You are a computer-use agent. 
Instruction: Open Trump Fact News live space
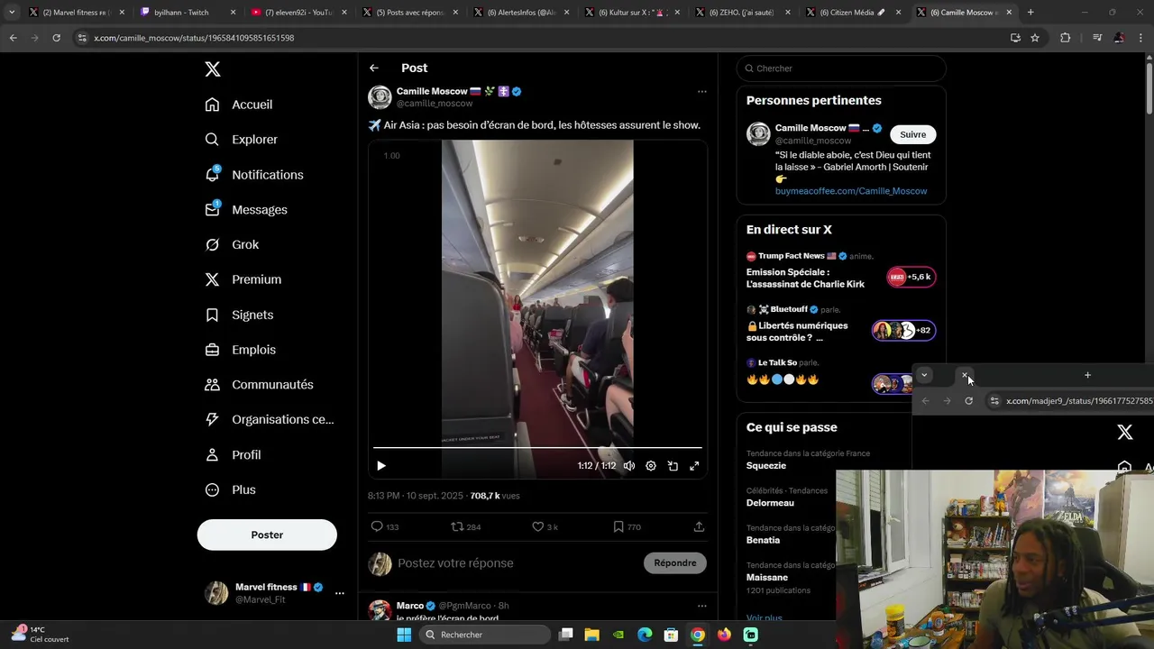tap(841, 271)
